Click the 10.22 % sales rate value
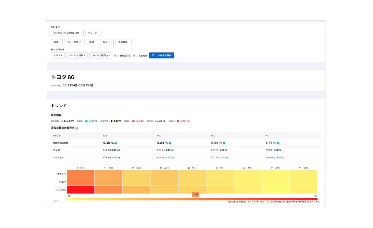 pyautogui.click(x=160, y=121)
